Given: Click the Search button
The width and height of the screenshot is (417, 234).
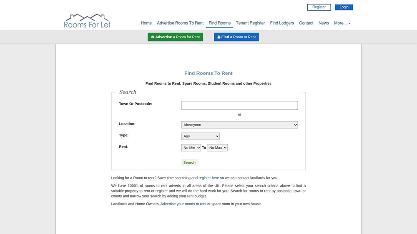Looking at the screenshot, I should point(189,163).
